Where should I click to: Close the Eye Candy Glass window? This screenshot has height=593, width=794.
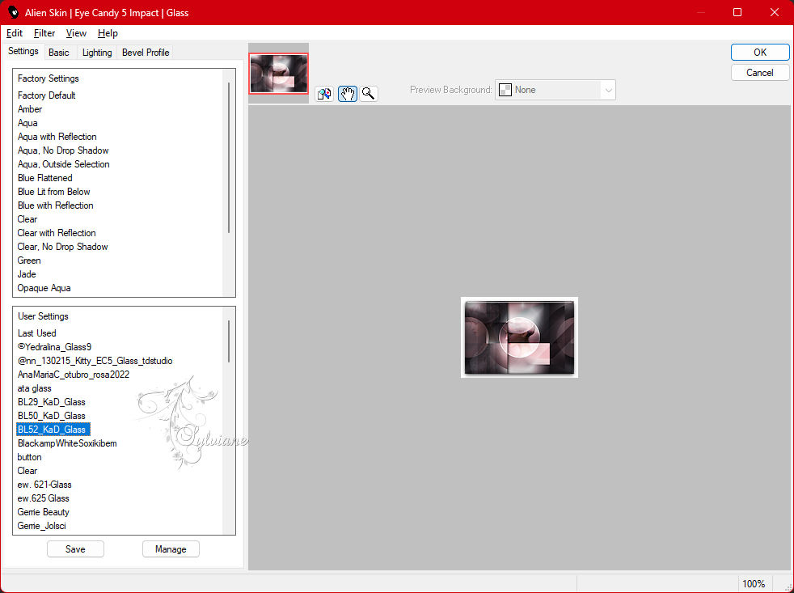pyautogui.click(x=775, y=12)
